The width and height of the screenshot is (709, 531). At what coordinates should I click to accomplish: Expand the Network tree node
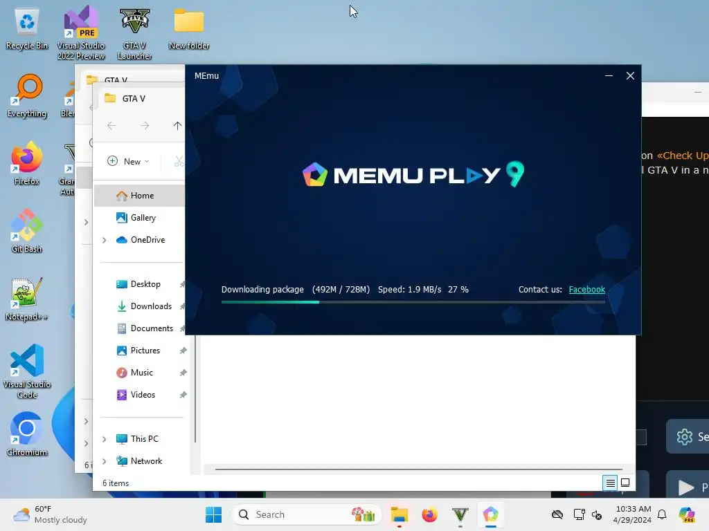pos(105,461)
